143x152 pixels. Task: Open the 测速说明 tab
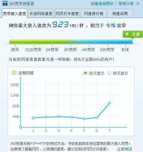pyautogui.click(x=120, y=14)
